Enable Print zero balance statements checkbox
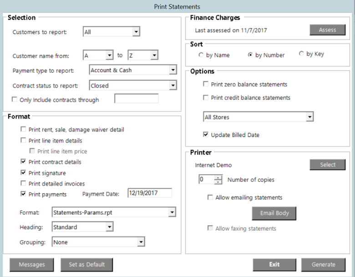This screenshot has width=355, height=277. (x=206, y=85)
